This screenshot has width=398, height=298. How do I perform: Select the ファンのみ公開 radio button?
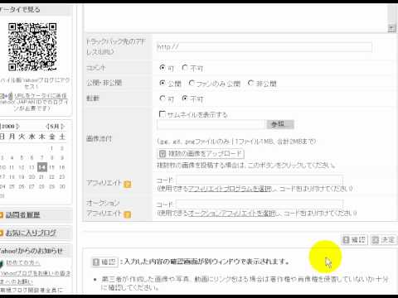[x=192, y=83]
